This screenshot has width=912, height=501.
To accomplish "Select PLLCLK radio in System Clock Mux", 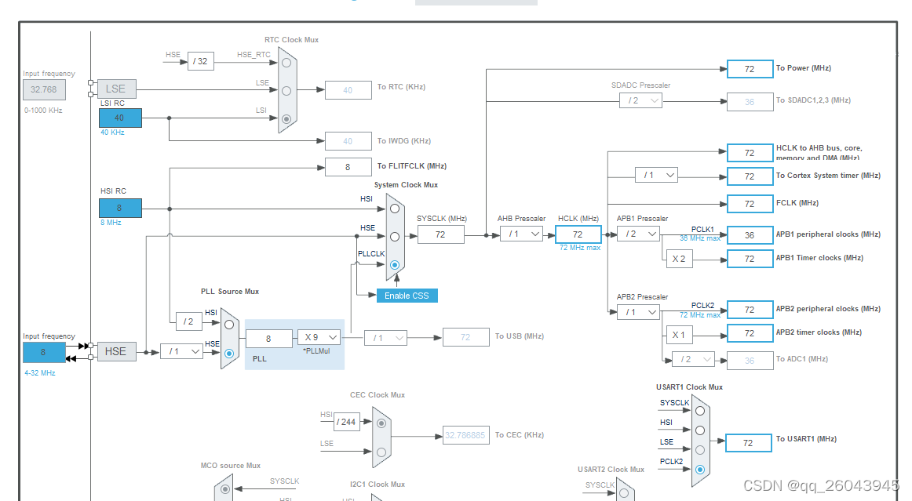I will click(395, 264).
